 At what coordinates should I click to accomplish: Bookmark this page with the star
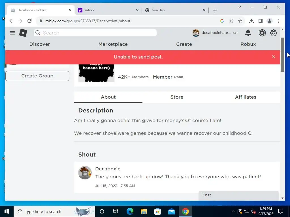(240, 21)
